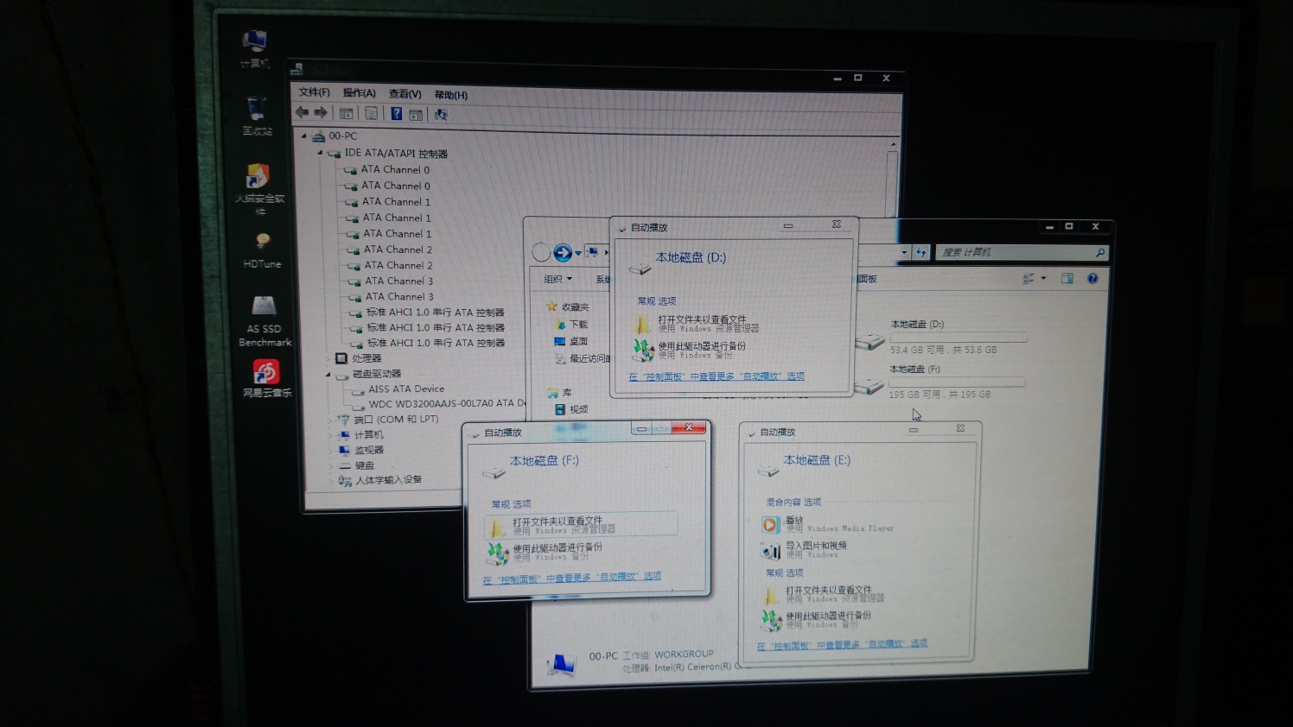Click the scan hardware changes toolbar icon
The height and width of the screenshot is (727, 1293).
pyautogui.click(x=441, y=115)
